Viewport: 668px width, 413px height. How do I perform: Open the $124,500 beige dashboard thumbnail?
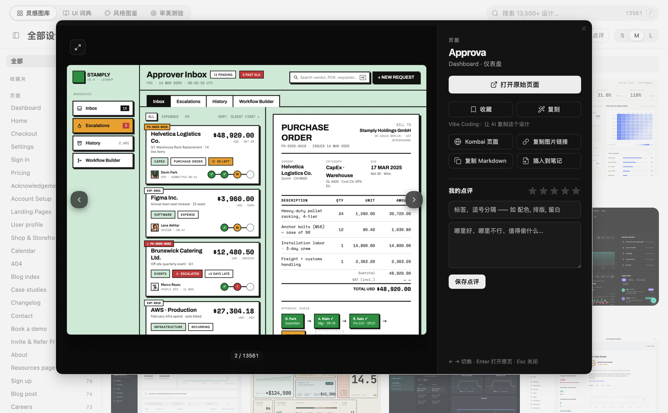316,393
